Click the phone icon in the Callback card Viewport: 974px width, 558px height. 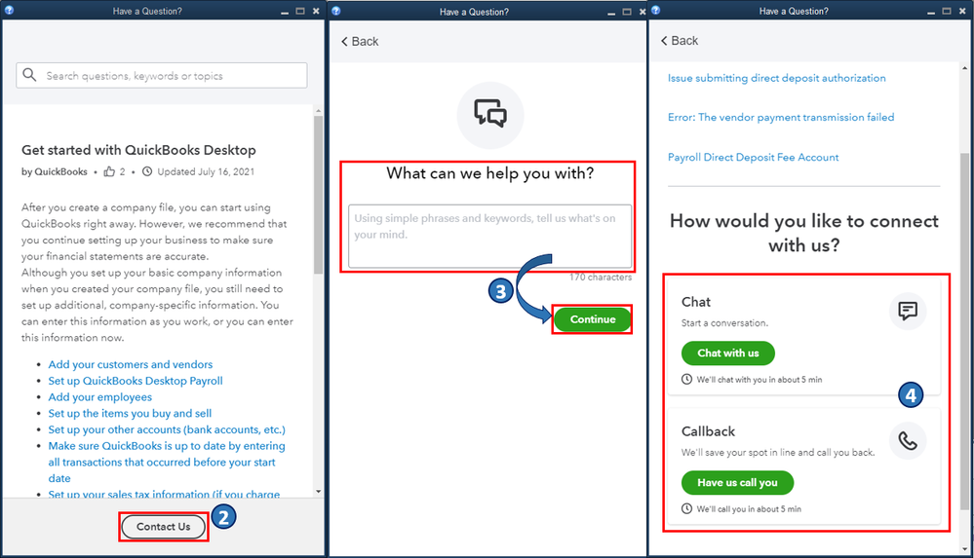[908, 441]
